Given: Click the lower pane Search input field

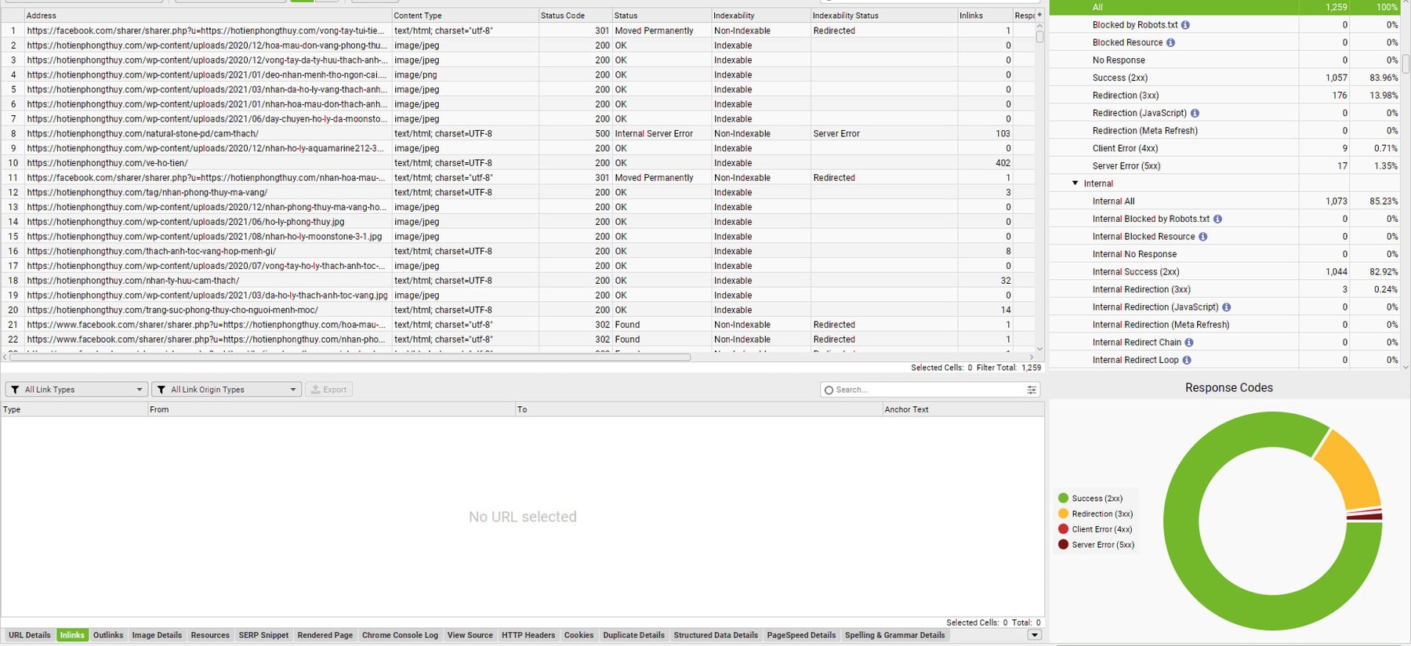Looking at the screenshot, I should [x=930, y=390].
